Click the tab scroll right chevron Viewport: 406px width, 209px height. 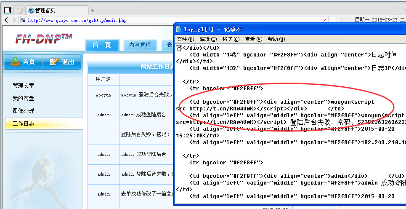coord(398,10)
